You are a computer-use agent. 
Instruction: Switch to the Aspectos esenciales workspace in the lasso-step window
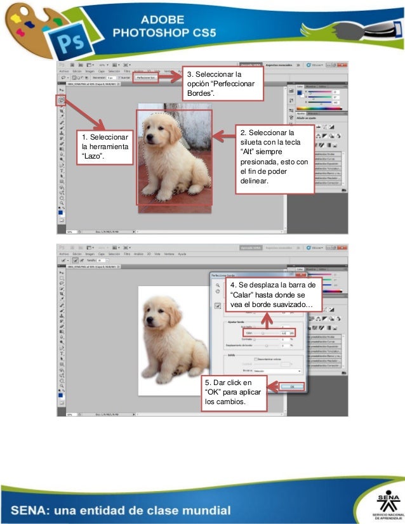[x=279, y=65]
